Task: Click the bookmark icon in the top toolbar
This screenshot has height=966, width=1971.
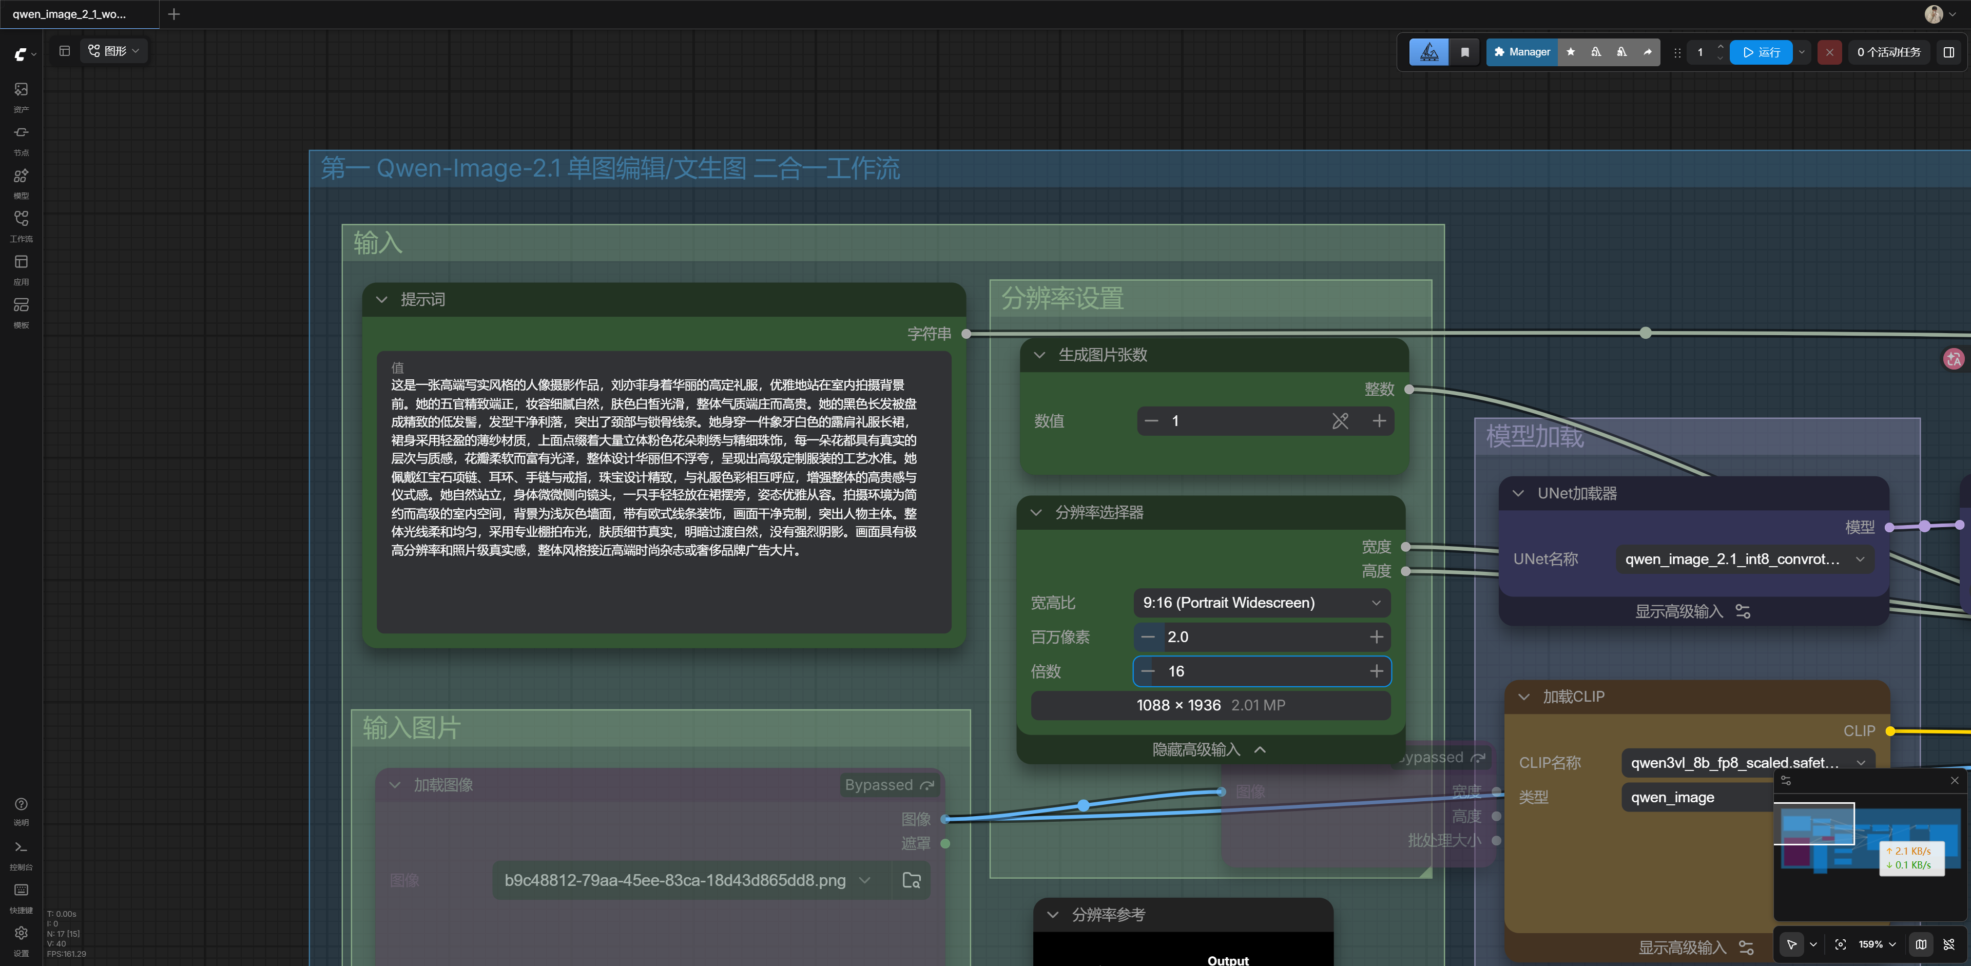Action: point(1464,52)
